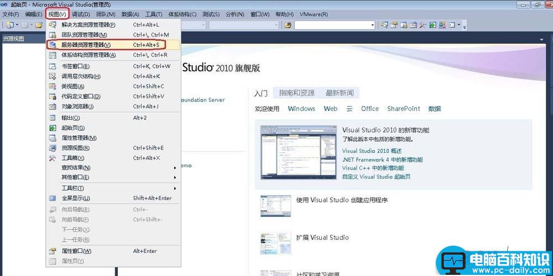The image size is (553, 276).
Task: Open Visual C++ 中的新增功能 link
Action: coord(373,168)
